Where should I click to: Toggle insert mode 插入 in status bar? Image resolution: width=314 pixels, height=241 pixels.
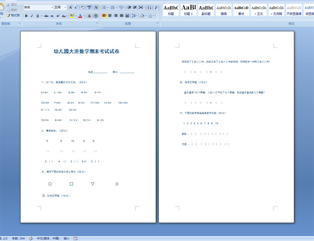tap(66, 238)
